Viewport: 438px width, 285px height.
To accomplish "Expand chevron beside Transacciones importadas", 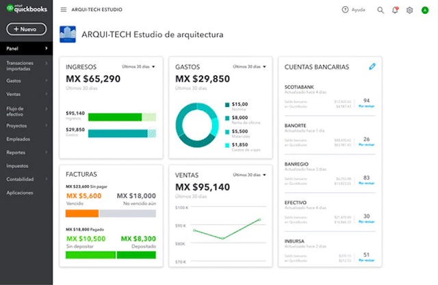I will [47, 63].
